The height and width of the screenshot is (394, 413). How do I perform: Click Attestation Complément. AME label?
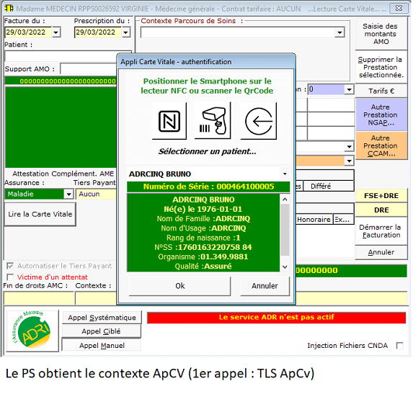(x=63, y=174)
